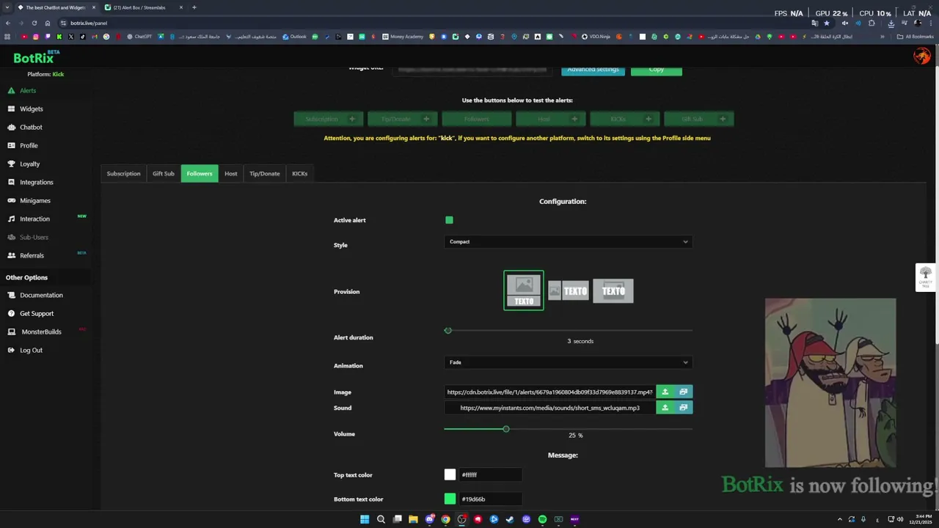Copy the widget URL
The width and height of the screenshot is (939, 528).
(657, 70)
